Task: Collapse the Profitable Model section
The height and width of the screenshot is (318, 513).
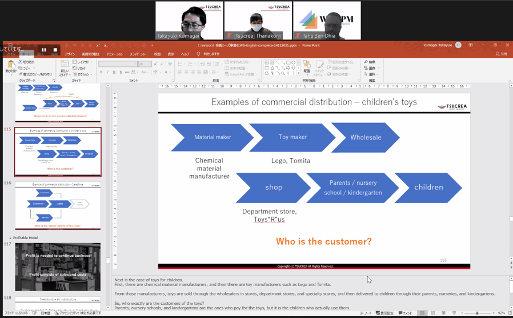Action: tap(10, 238)
